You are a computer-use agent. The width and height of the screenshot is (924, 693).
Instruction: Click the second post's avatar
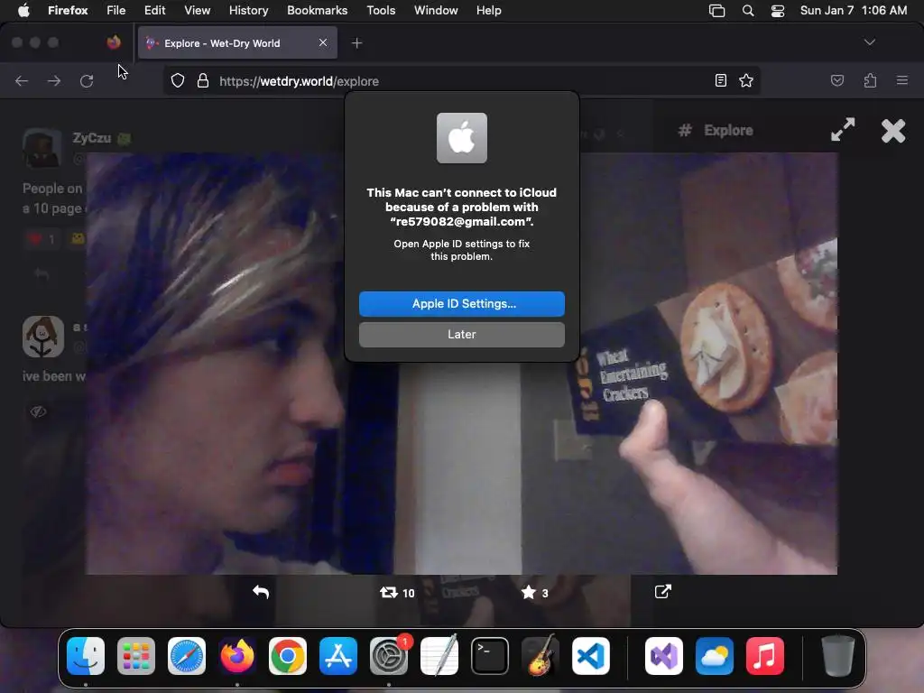(43, 337)
